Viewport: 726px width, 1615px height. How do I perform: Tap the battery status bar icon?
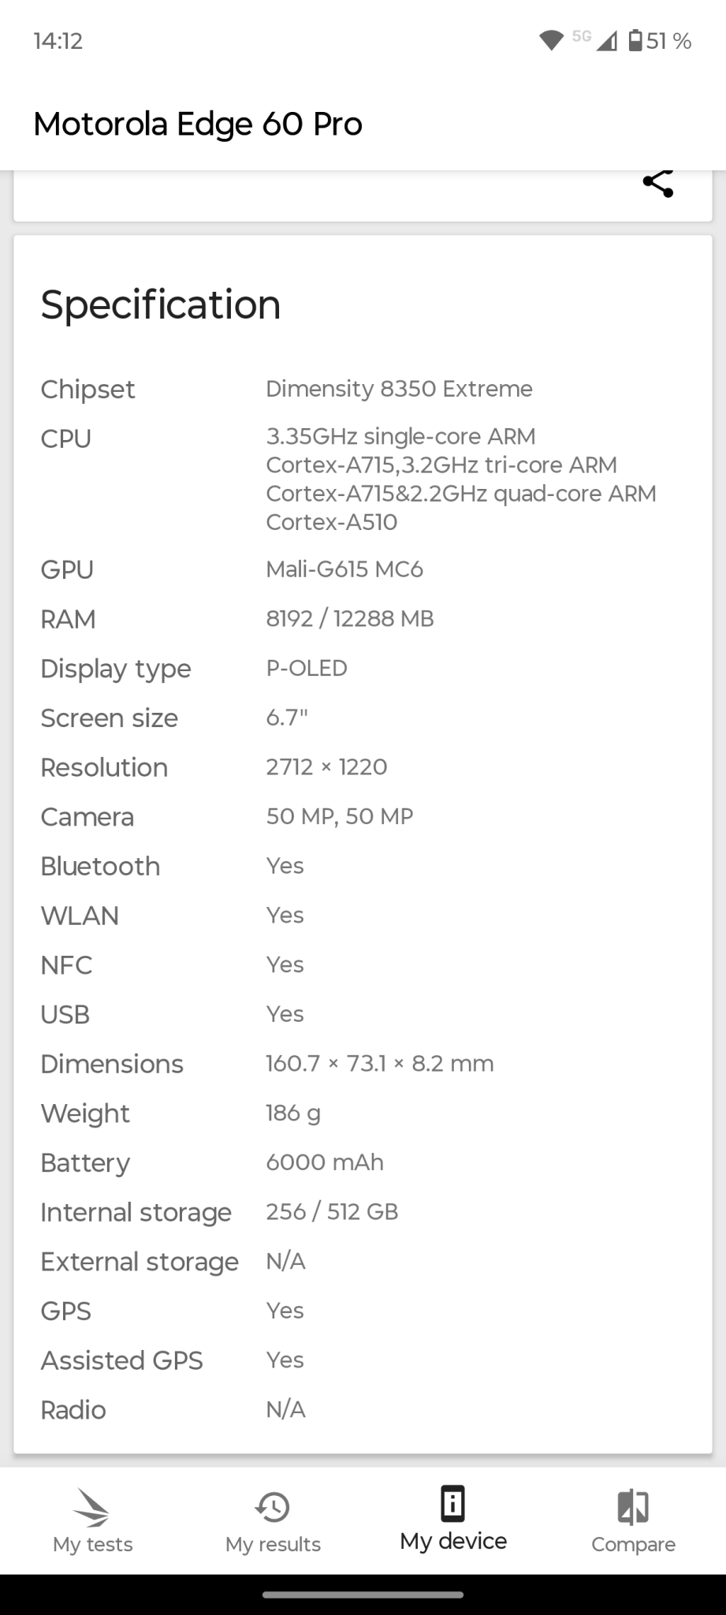coord(635,40)
